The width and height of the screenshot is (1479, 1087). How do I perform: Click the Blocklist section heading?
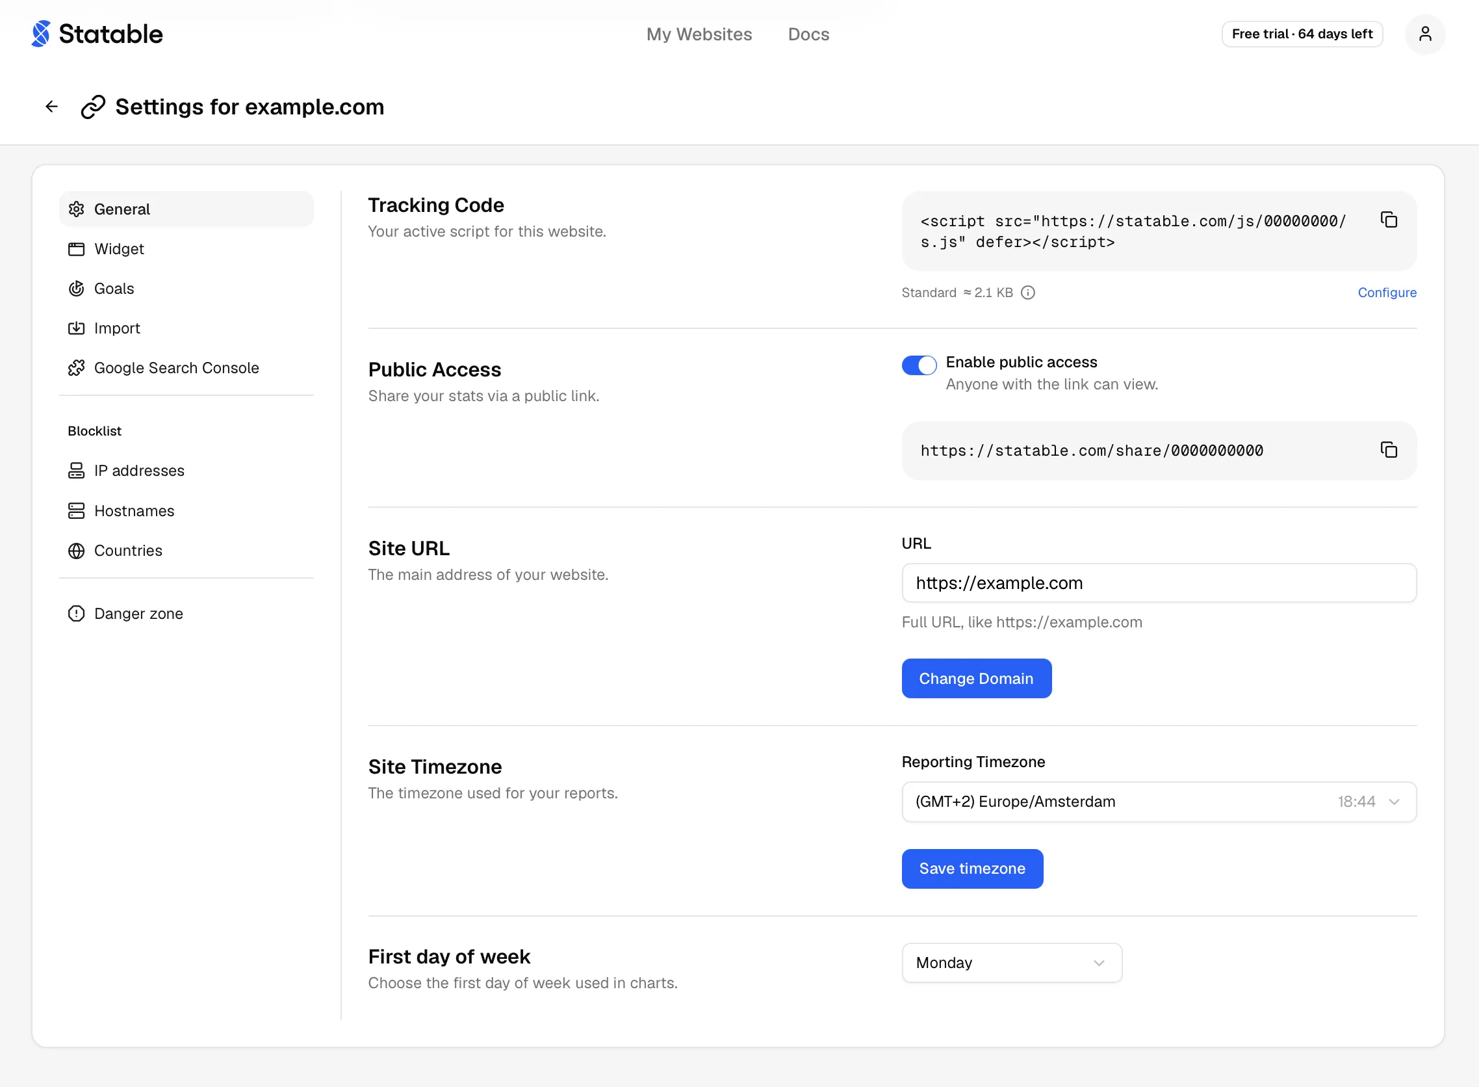click(95, 431)
